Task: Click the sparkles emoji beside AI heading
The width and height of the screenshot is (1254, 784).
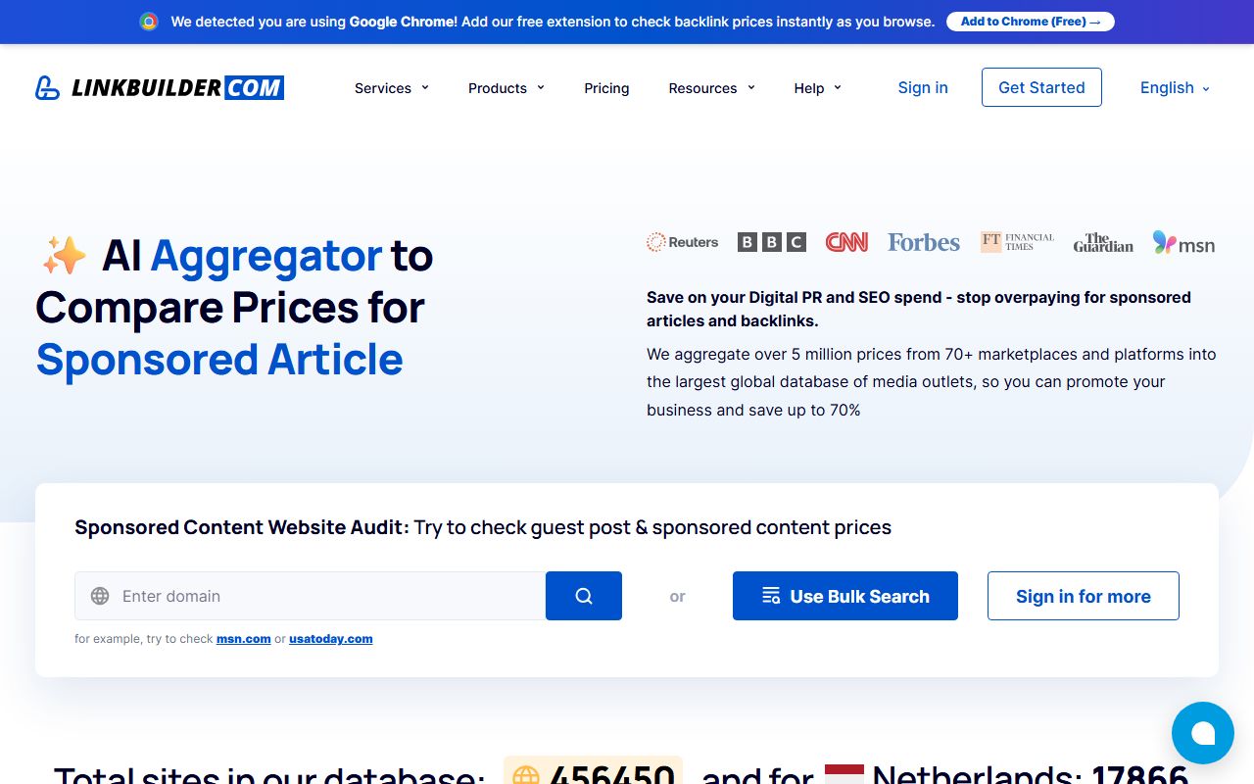Action: coord(65,256)
